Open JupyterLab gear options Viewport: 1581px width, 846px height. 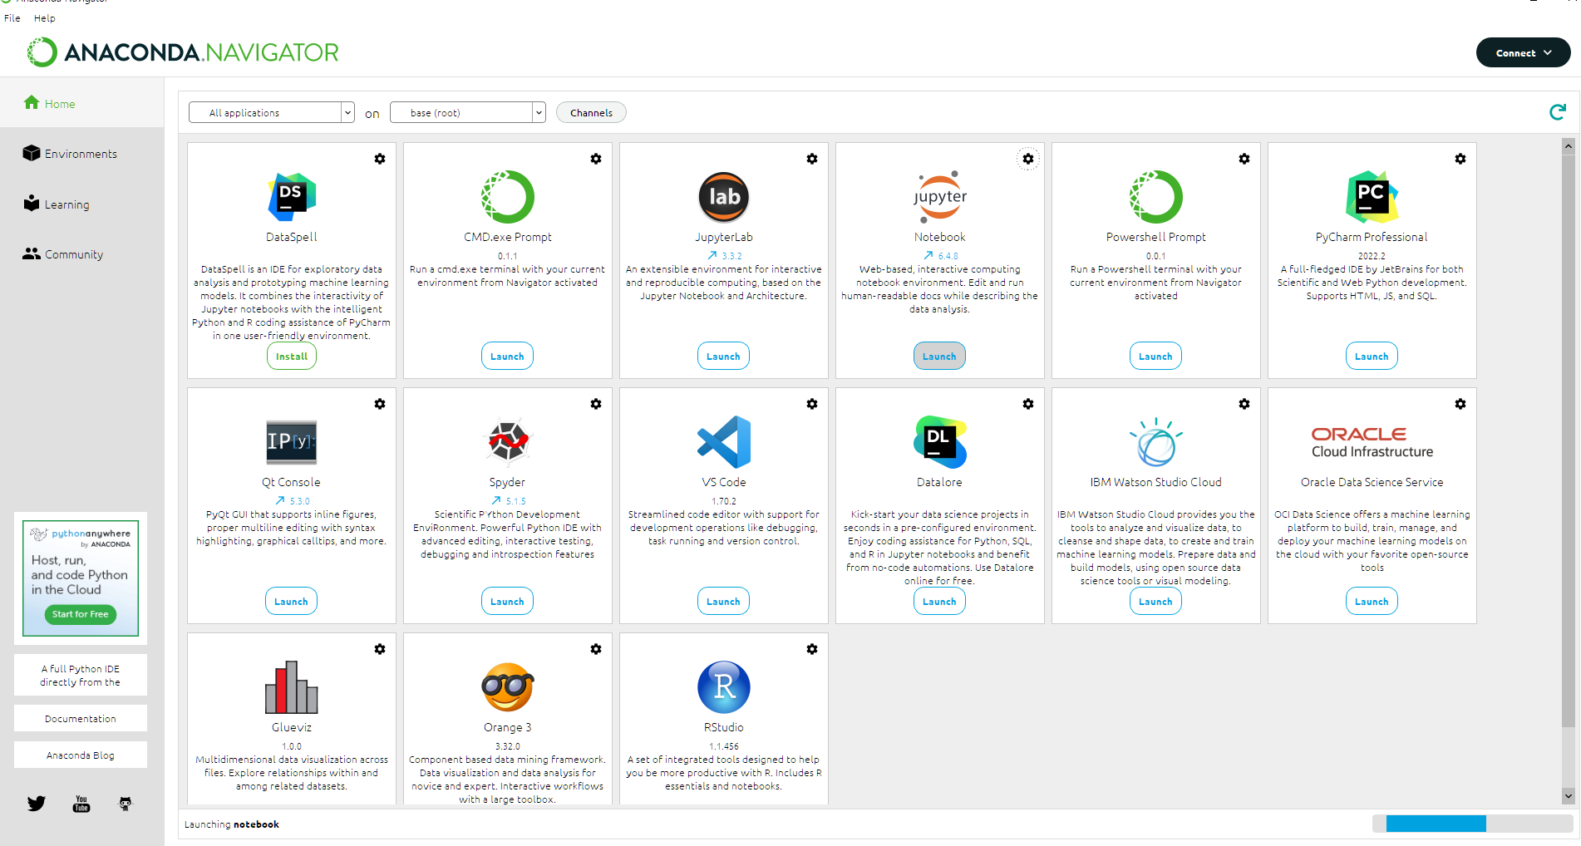point(812,159)
